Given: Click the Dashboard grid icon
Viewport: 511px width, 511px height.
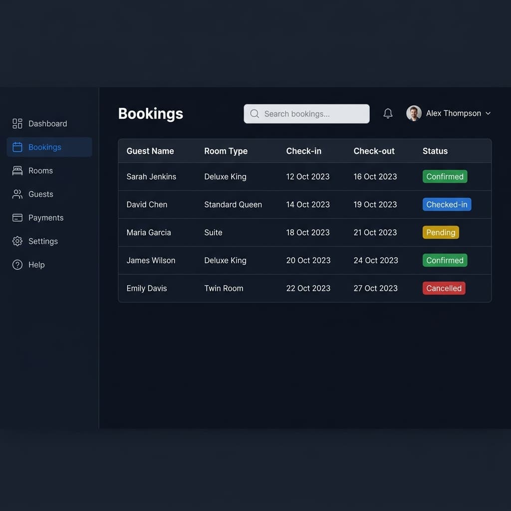Looking at the screenshot, I should point(17,124).
